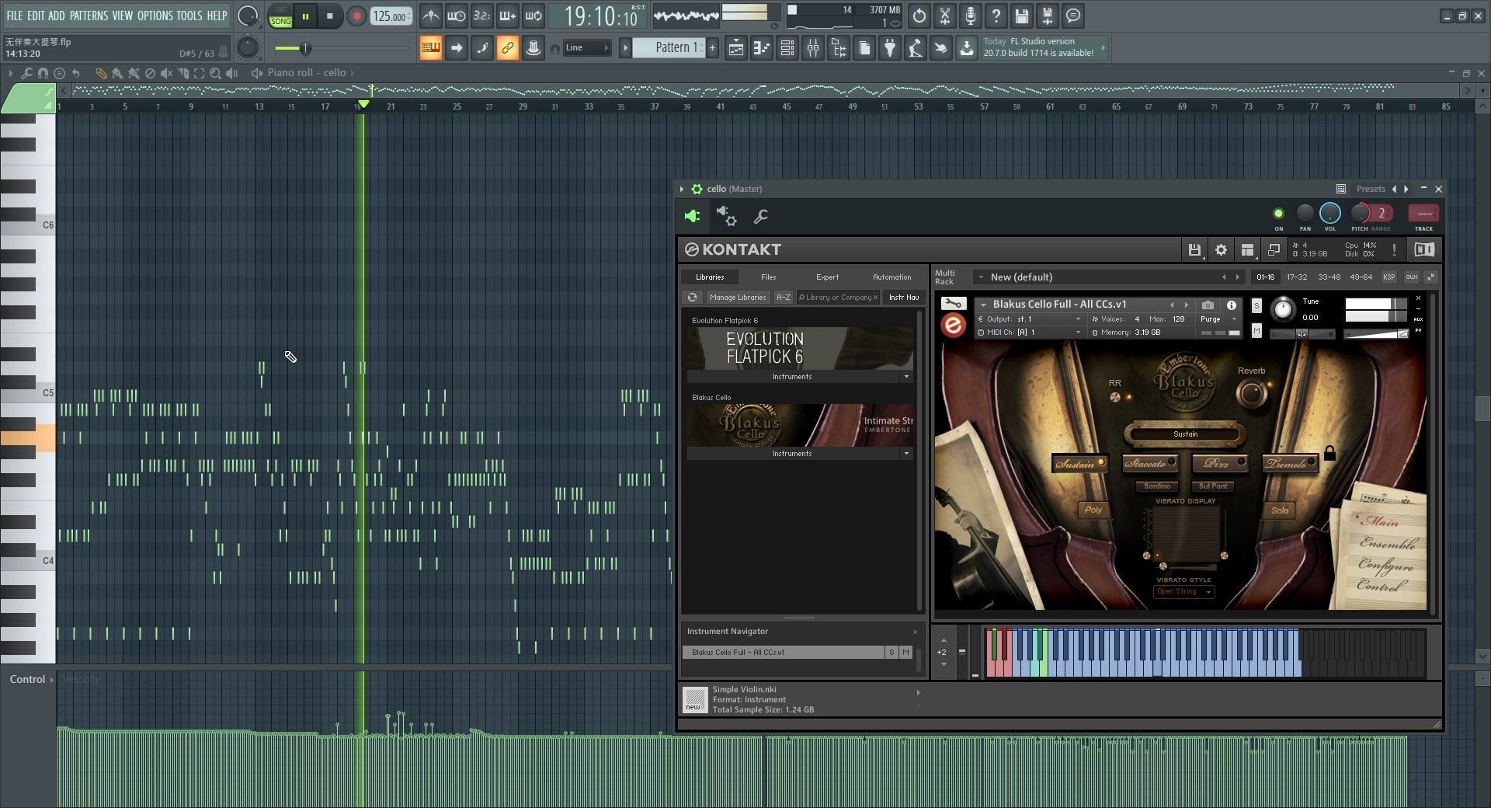Click Kontakt save floppy disk icon
This screenshot has height=808, width=1491.
pos(1194,249)
